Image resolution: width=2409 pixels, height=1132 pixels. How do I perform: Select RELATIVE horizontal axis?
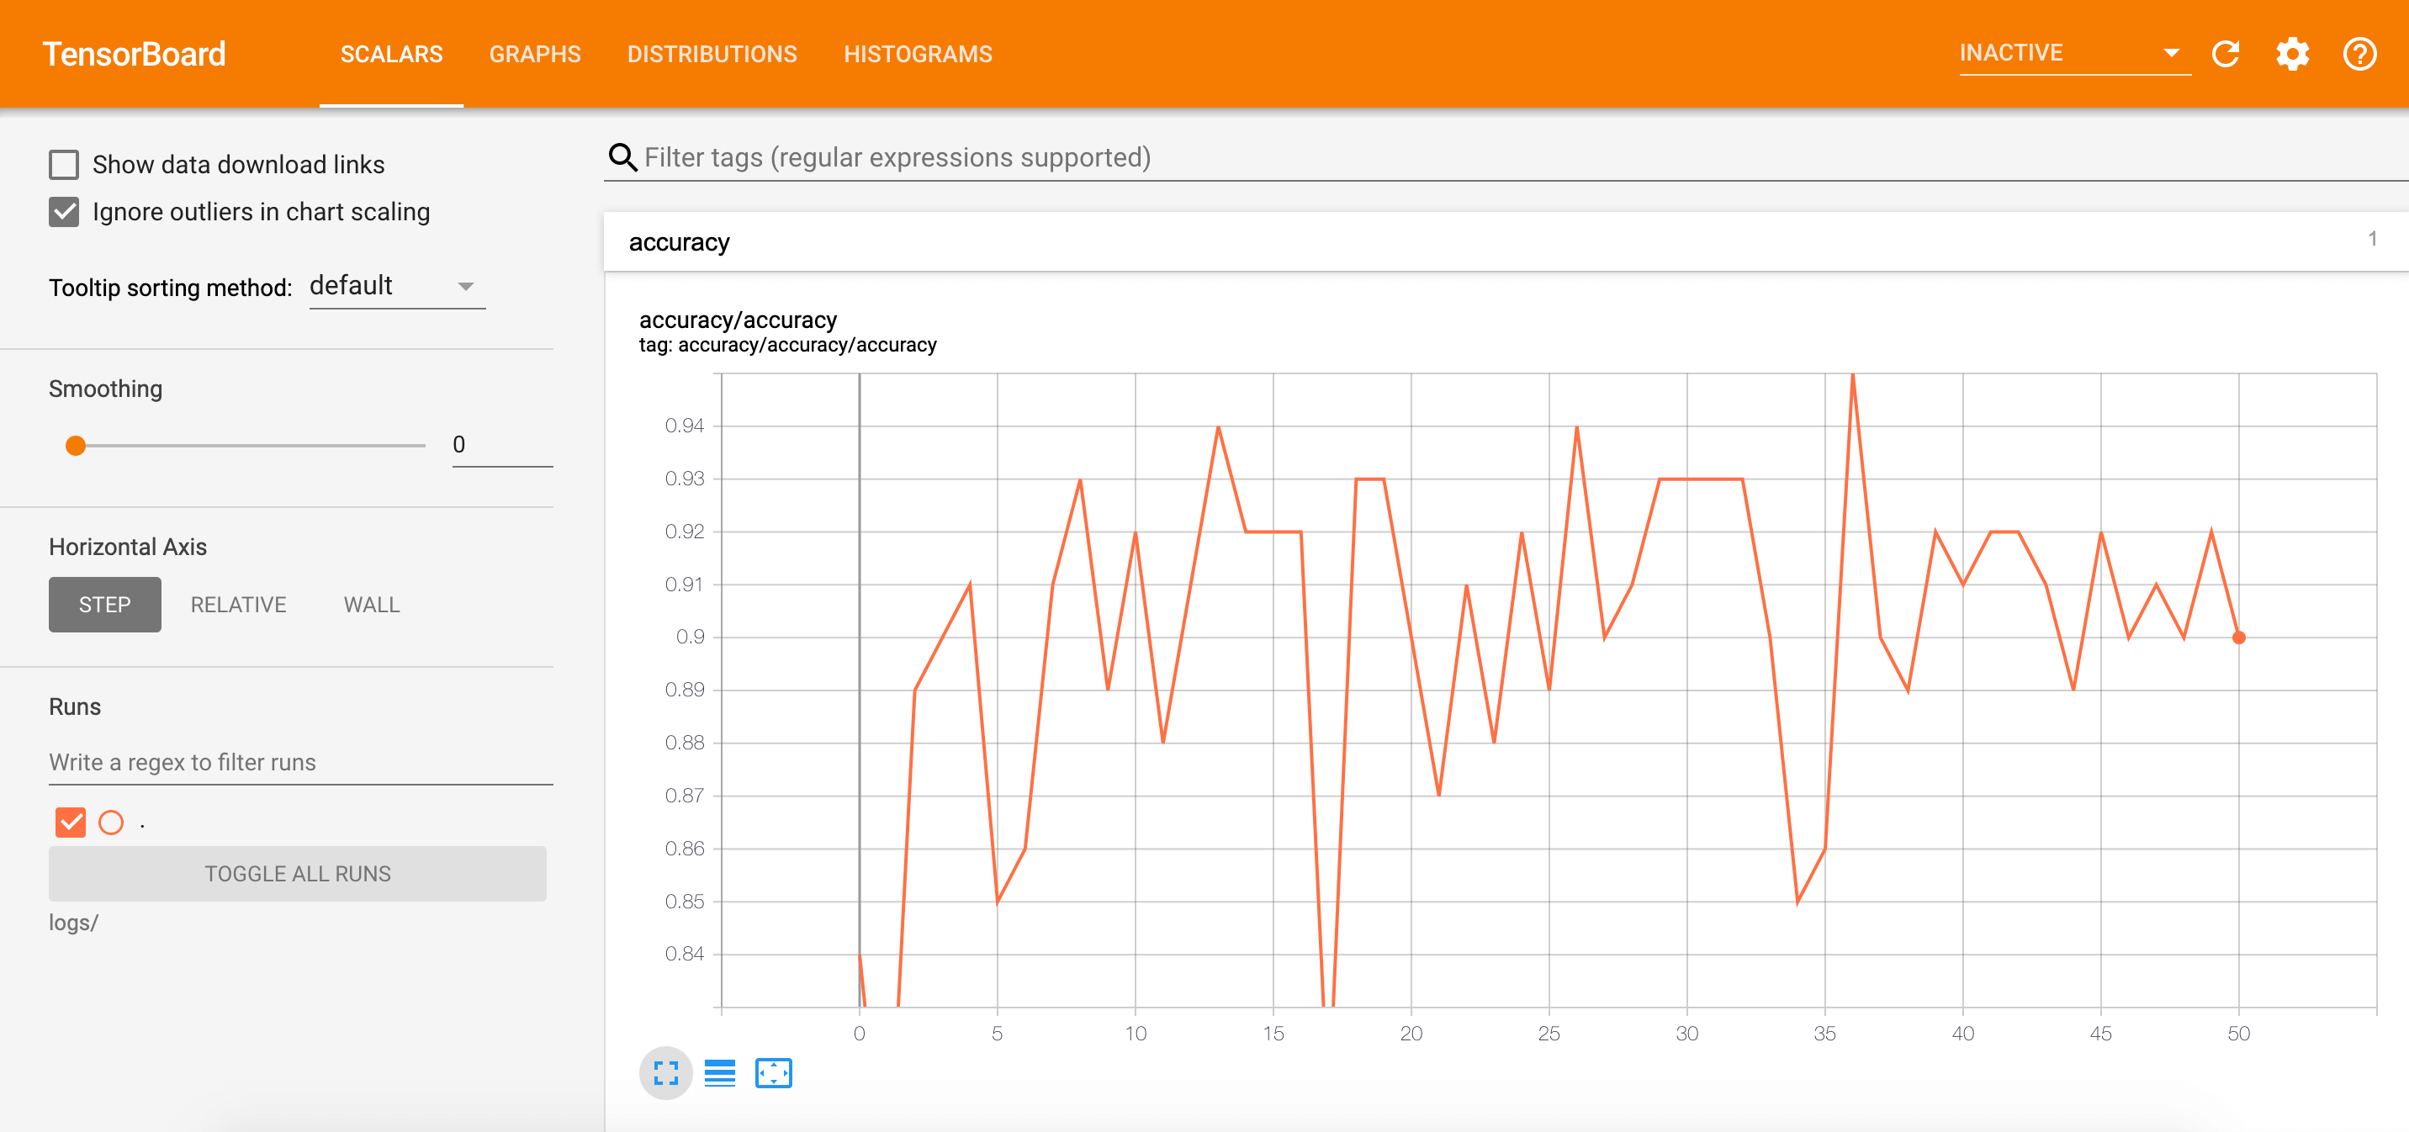(x=239, y=605)
